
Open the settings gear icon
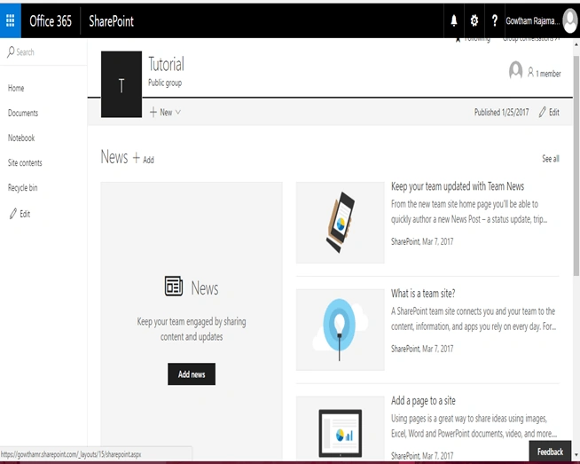(474, 20)
